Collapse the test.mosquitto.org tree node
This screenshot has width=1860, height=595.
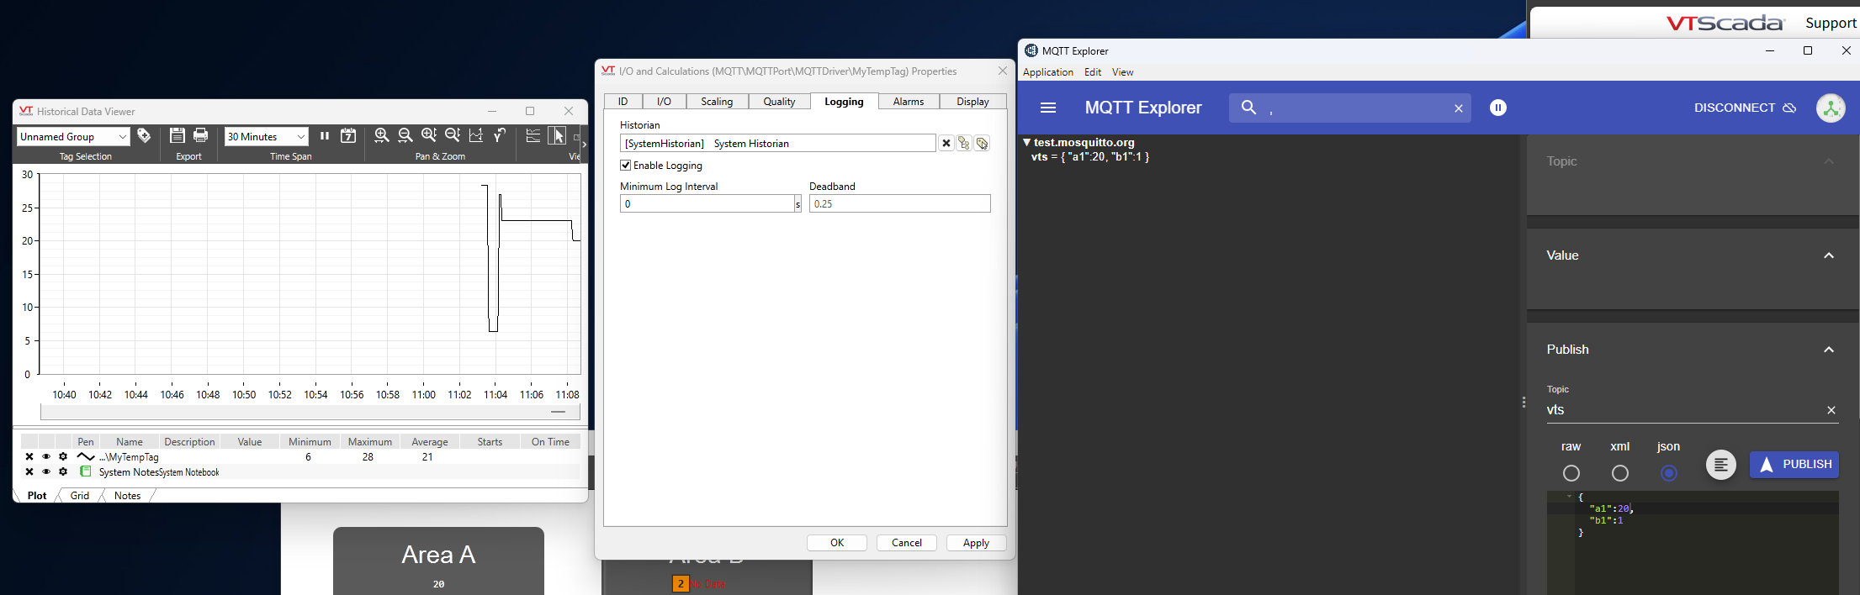pyautogui.click(x=1026, y=143)
